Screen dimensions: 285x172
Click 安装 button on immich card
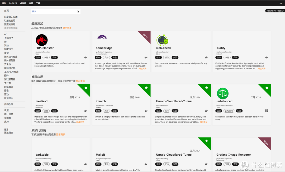click(x=115, y=111)
